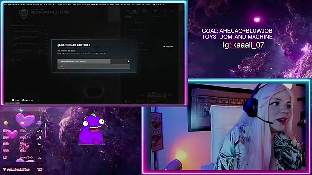Viewport: 312px width, 175px height.
Task: Click the performance stats bar atop game
Action: coord(84,4)
